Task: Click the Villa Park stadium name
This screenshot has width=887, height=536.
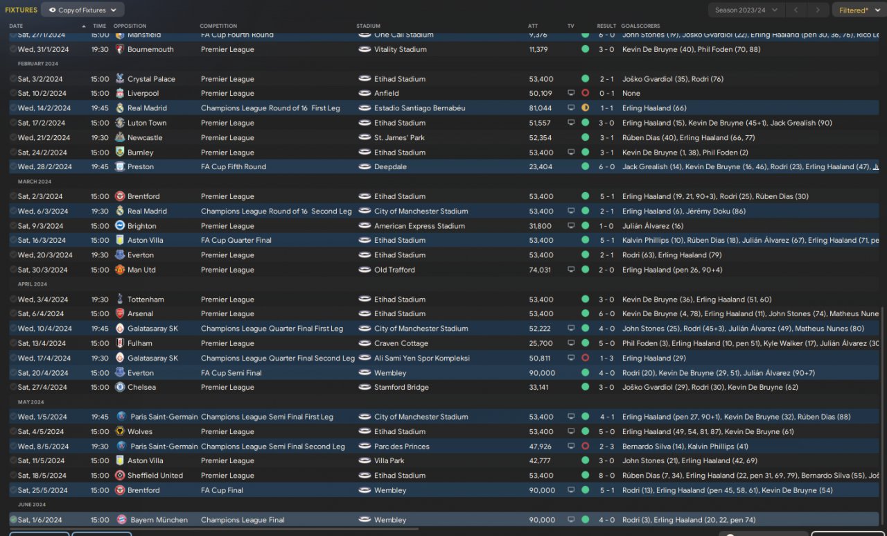Action: [389, 461]
